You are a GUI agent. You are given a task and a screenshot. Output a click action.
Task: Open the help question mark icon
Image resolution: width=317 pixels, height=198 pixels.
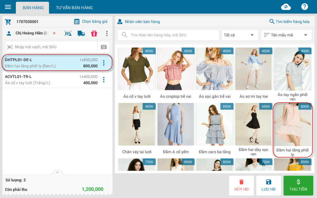click(x=305, y=7)
